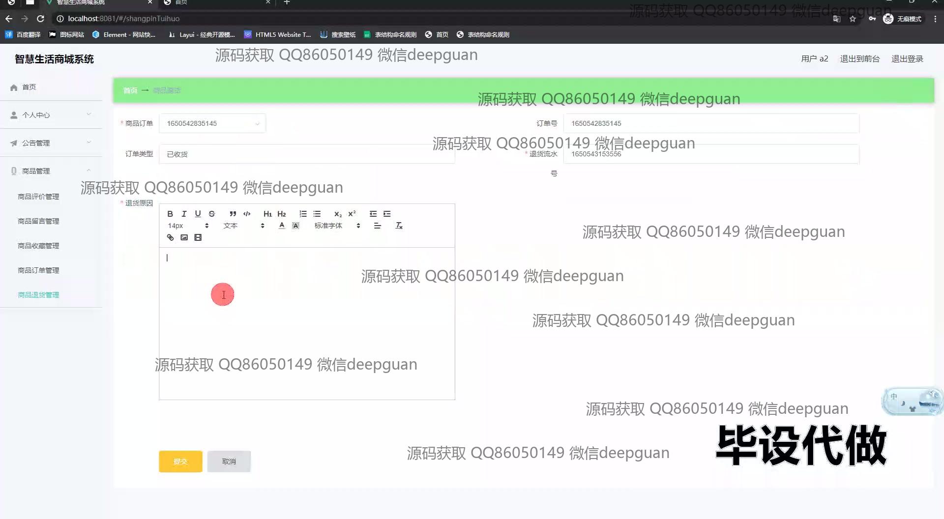The height and width of the screenshot is (519, 944).
Task: Click the 退出登录 logout link
Action: [908, 59]
